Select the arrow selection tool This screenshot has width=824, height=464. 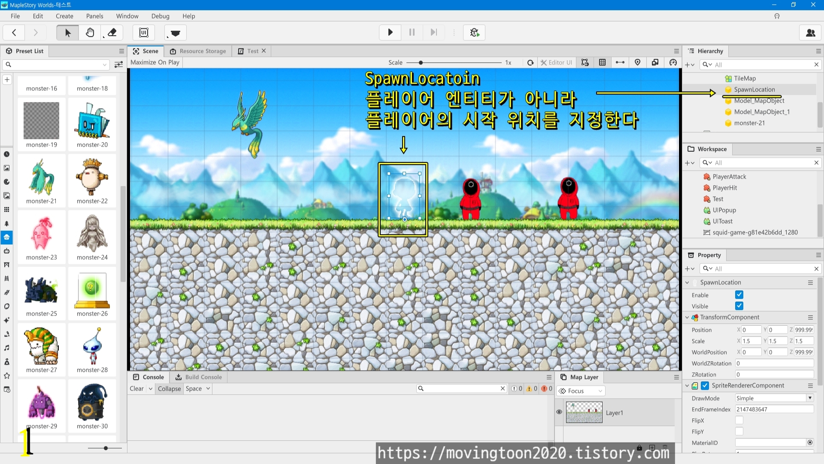(68, 33)
